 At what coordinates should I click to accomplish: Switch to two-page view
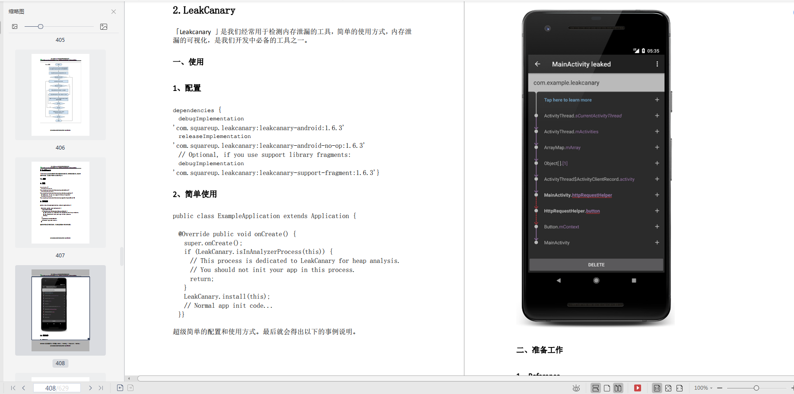click(618, 388)
